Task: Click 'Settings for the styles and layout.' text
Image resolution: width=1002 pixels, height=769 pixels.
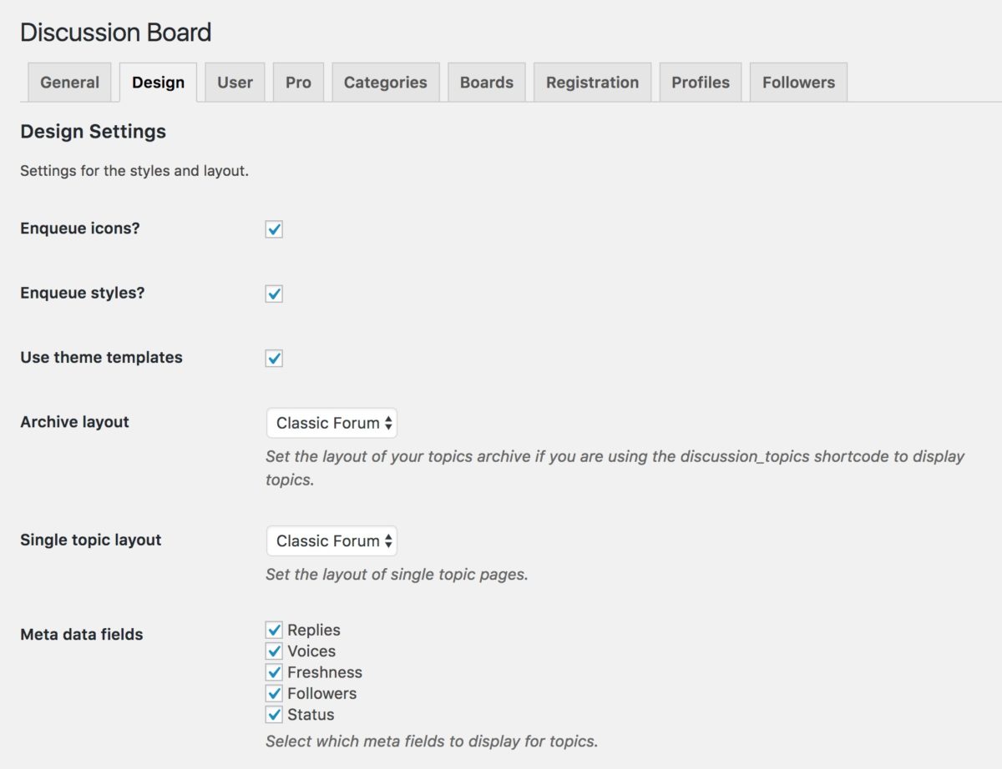Action: [134, 171]
